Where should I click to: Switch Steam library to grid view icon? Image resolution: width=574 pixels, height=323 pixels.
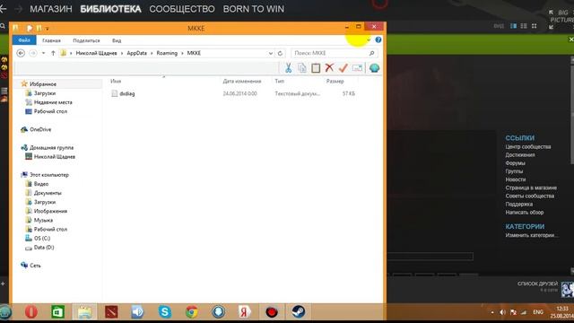tap(535, 26)
